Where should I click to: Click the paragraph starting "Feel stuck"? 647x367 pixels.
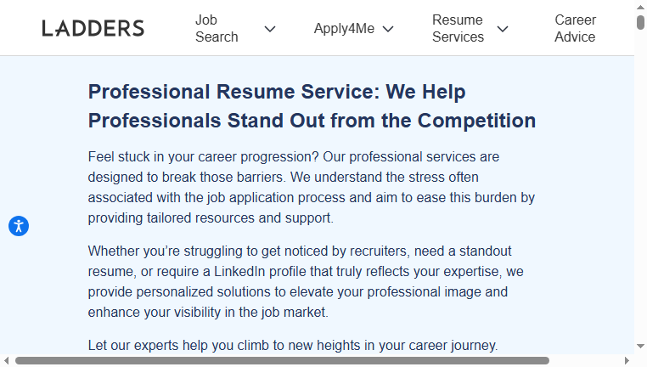(312, 188)
